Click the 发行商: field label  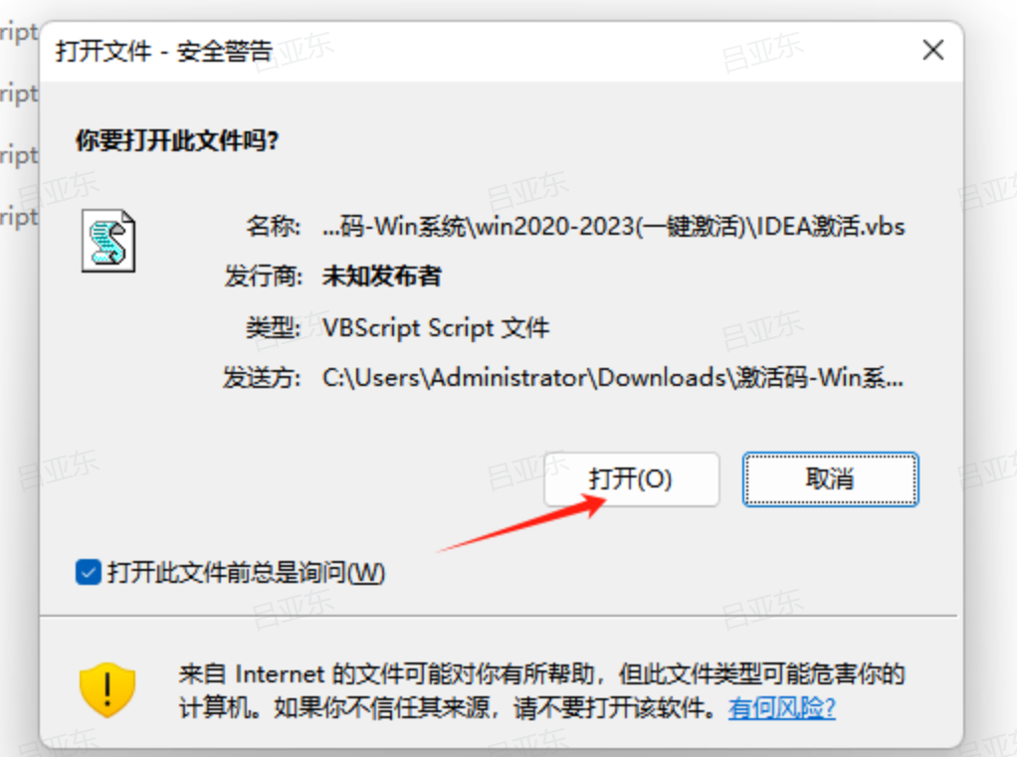point(263,277)
